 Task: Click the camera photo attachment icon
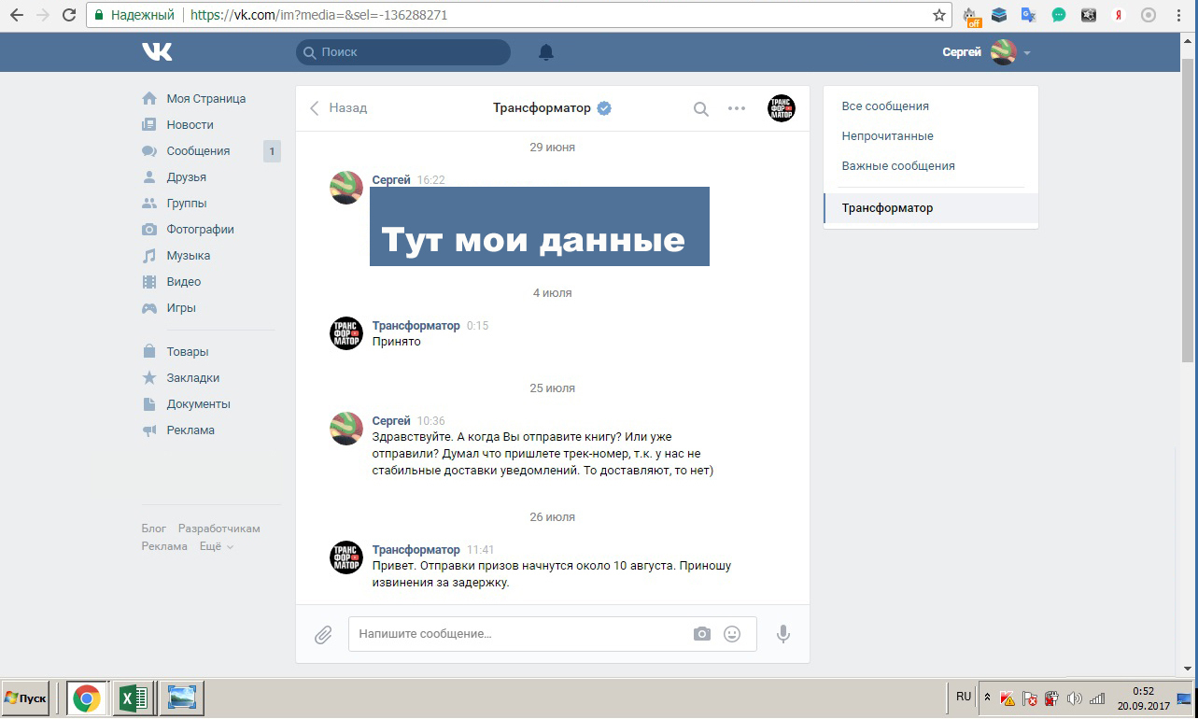(x=702, y=634)
